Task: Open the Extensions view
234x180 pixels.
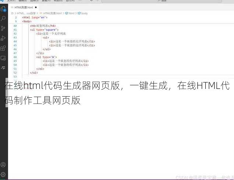Action: [x=3, y=48]
